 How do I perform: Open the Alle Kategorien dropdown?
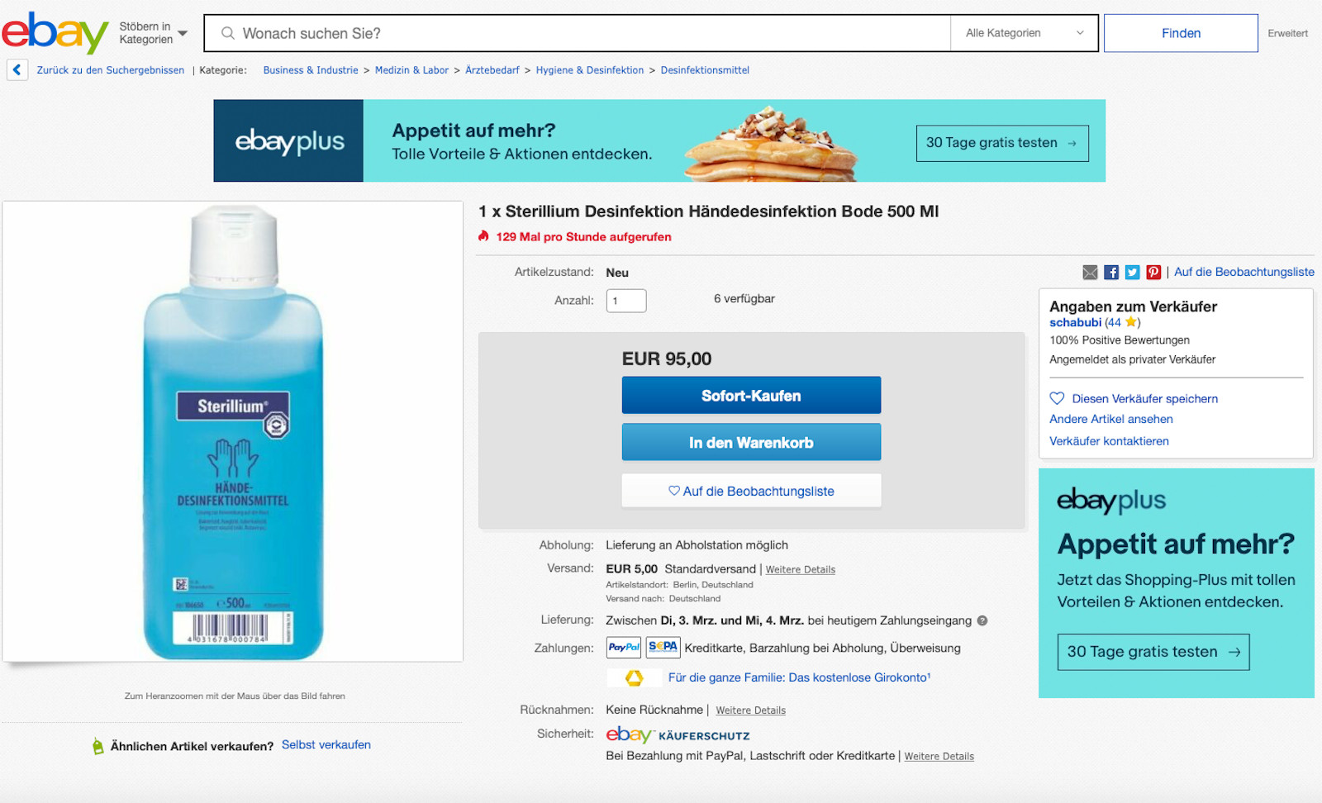tap(1024, 33)
